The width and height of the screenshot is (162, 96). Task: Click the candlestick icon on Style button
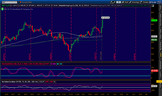pyautogui.click(x=123, y=2)
